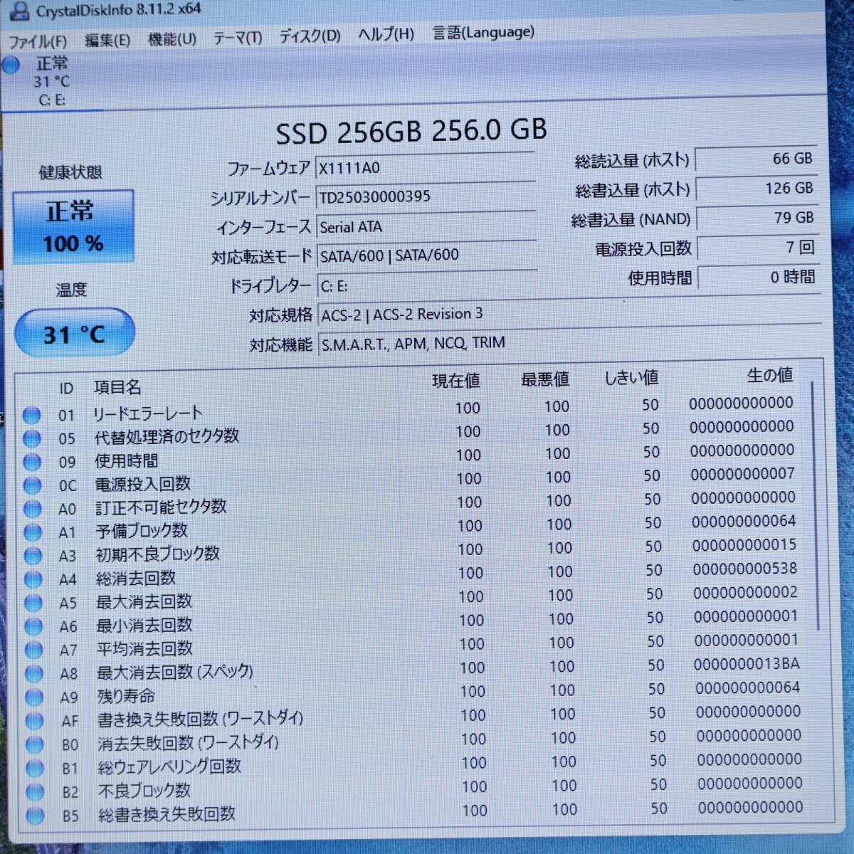The width and height of the screenshot is (854, 854).
Task: Click status icon for B0 消去失敗回数 row
Action: click(34, 744)
